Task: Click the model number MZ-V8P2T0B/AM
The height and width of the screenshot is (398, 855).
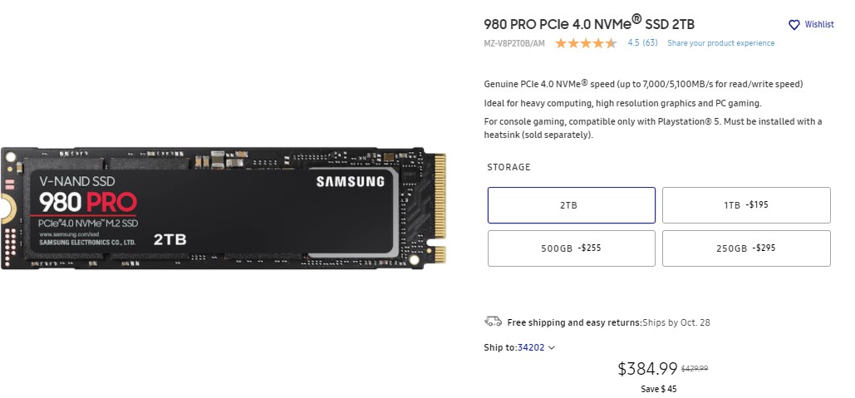Action: 514,43
